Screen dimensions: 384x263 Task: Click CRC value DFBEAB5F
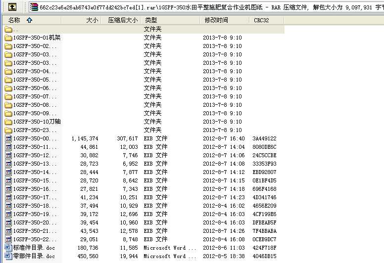click(264, 222)
